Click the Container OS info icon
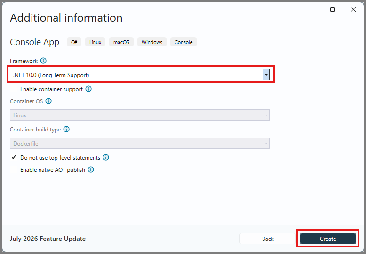The height and width of the screenshot is (254, 366). pyautogui.click(x=48, y=101)
